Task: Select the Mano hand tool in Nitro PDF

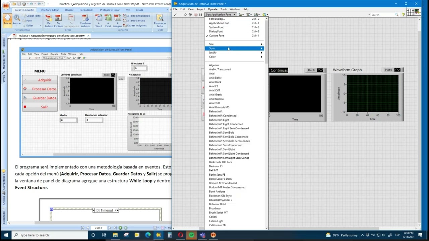Action: click(7, 20)
